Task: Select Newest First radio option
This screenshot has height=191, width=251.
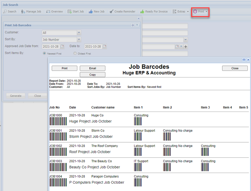Action: click(45, 53)
